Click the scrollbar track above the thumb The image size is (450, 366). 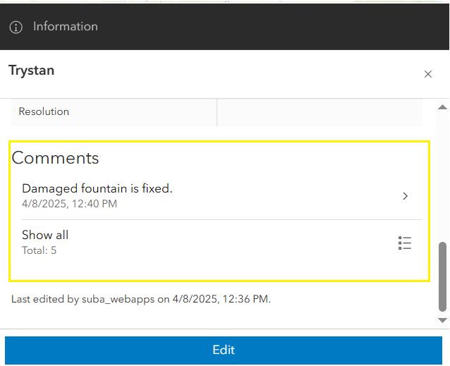pos(443,176)
